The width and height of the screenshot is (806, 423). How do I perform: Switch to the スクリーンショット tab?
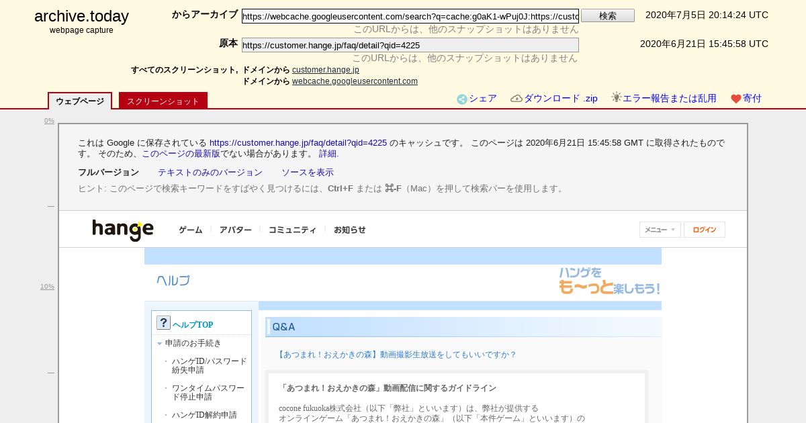[x=163, y=101]
